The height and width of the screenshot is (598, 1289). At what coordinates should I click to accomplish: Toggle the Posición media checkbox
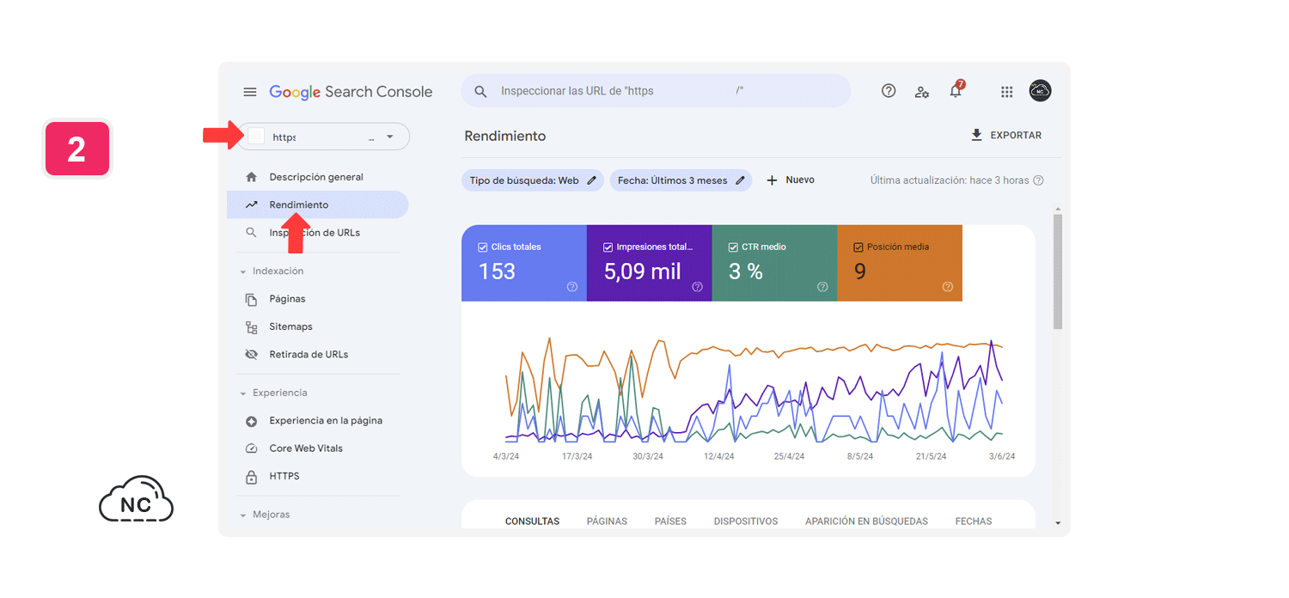(x=858, y=247)
